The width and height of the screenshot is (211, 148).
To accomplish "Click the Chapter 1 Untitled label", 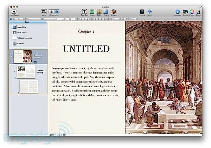I will pos(38,57).
